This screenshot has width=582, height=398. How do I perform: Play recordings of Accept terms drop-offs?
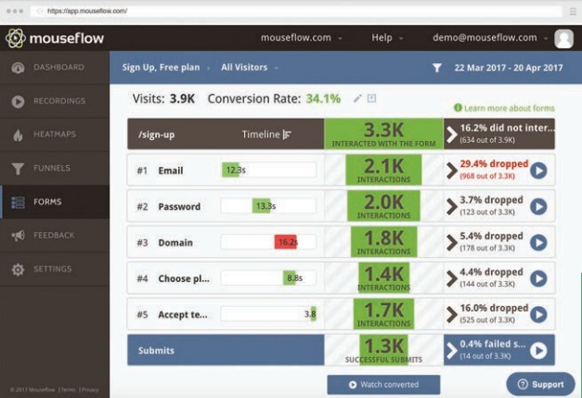pyautogui.click(x=538, y=315)
